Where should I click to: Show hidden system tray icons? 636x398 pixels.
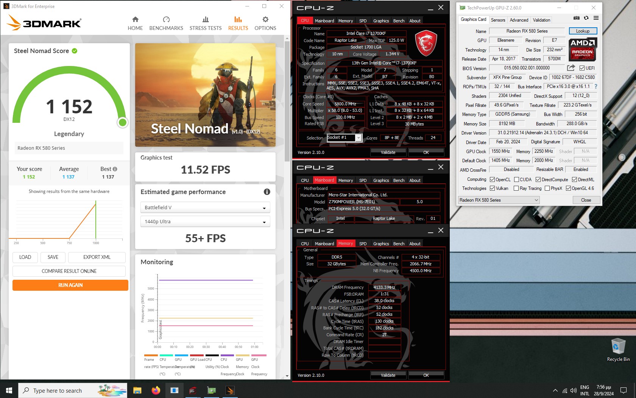tap(555, 390)
